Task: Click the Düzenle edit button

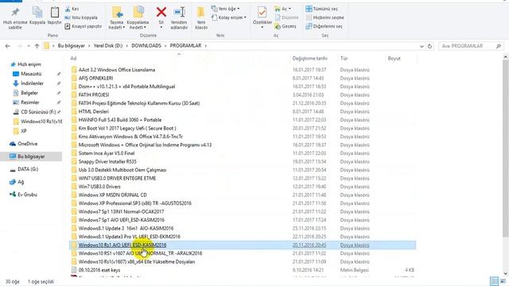Action: tap(286, 17)
